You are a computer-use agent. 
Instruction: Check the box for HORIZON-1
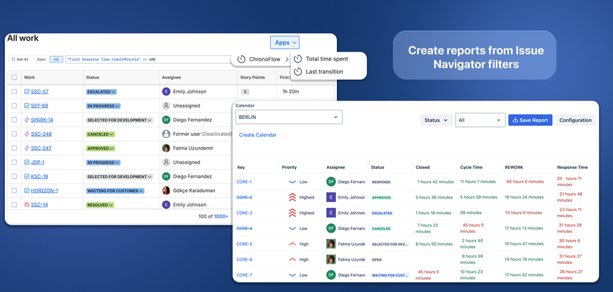15,191
